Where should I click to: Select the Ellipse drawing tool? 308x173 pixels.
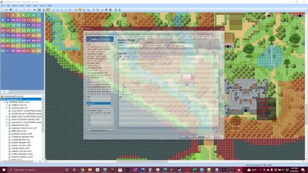(62, 10)
